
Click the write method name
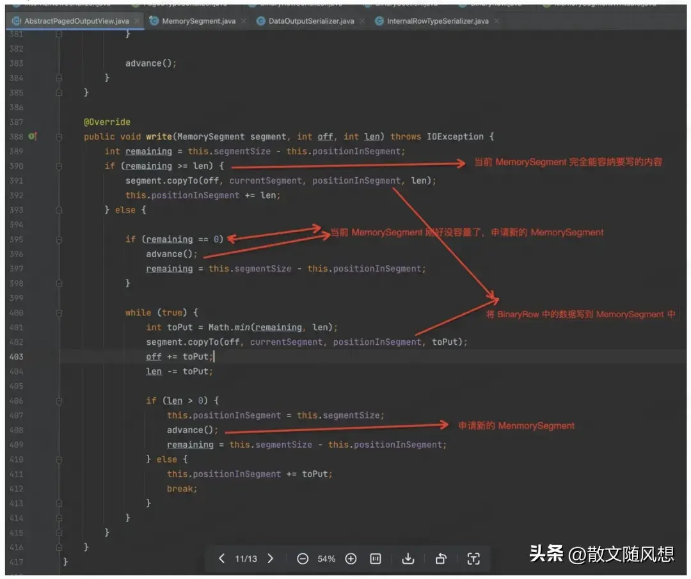point(159,137)
